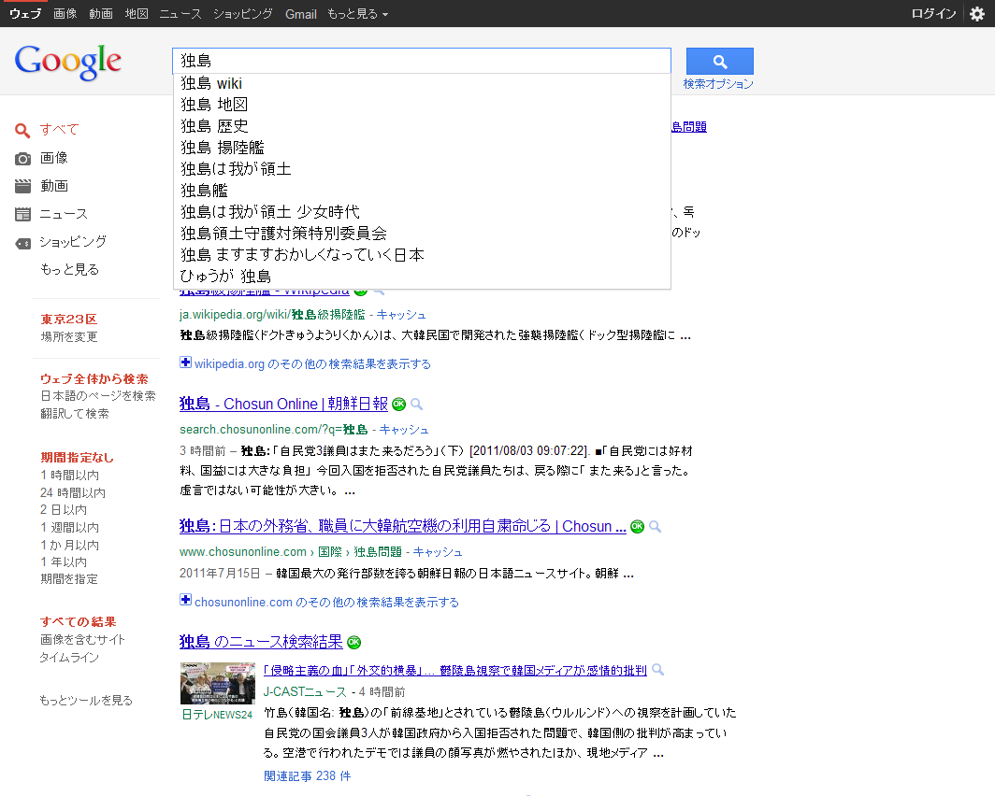Click preview magnifier beside 外務省 result
This screenshot has height=796, width=995.
(655, 527)
